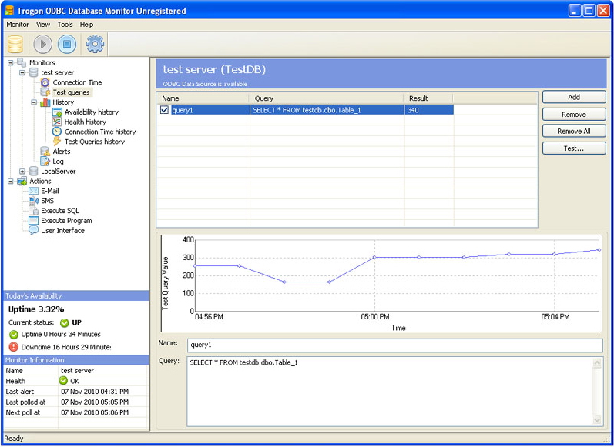
Task: Select the Connection Time clock icon
Action: (x=45, y=82)
